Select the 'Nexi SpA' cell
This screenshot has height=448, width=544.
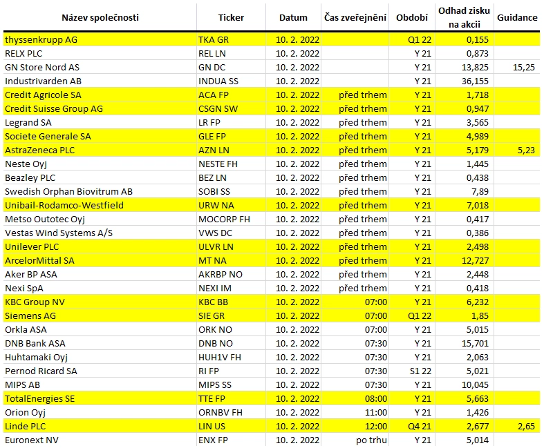[x=100, y=289]
